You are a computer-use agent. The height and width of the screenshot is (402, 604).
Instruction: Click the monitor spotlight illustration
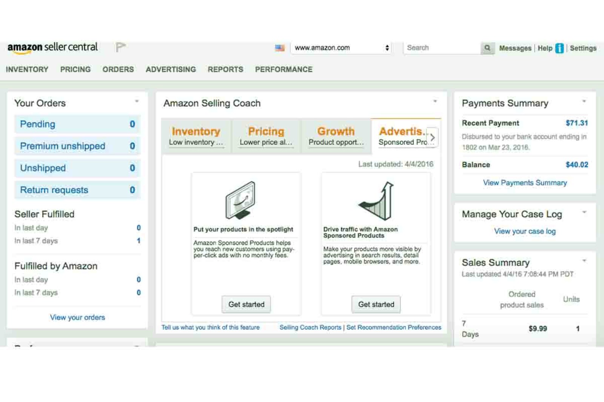click(x=241, y=200)
